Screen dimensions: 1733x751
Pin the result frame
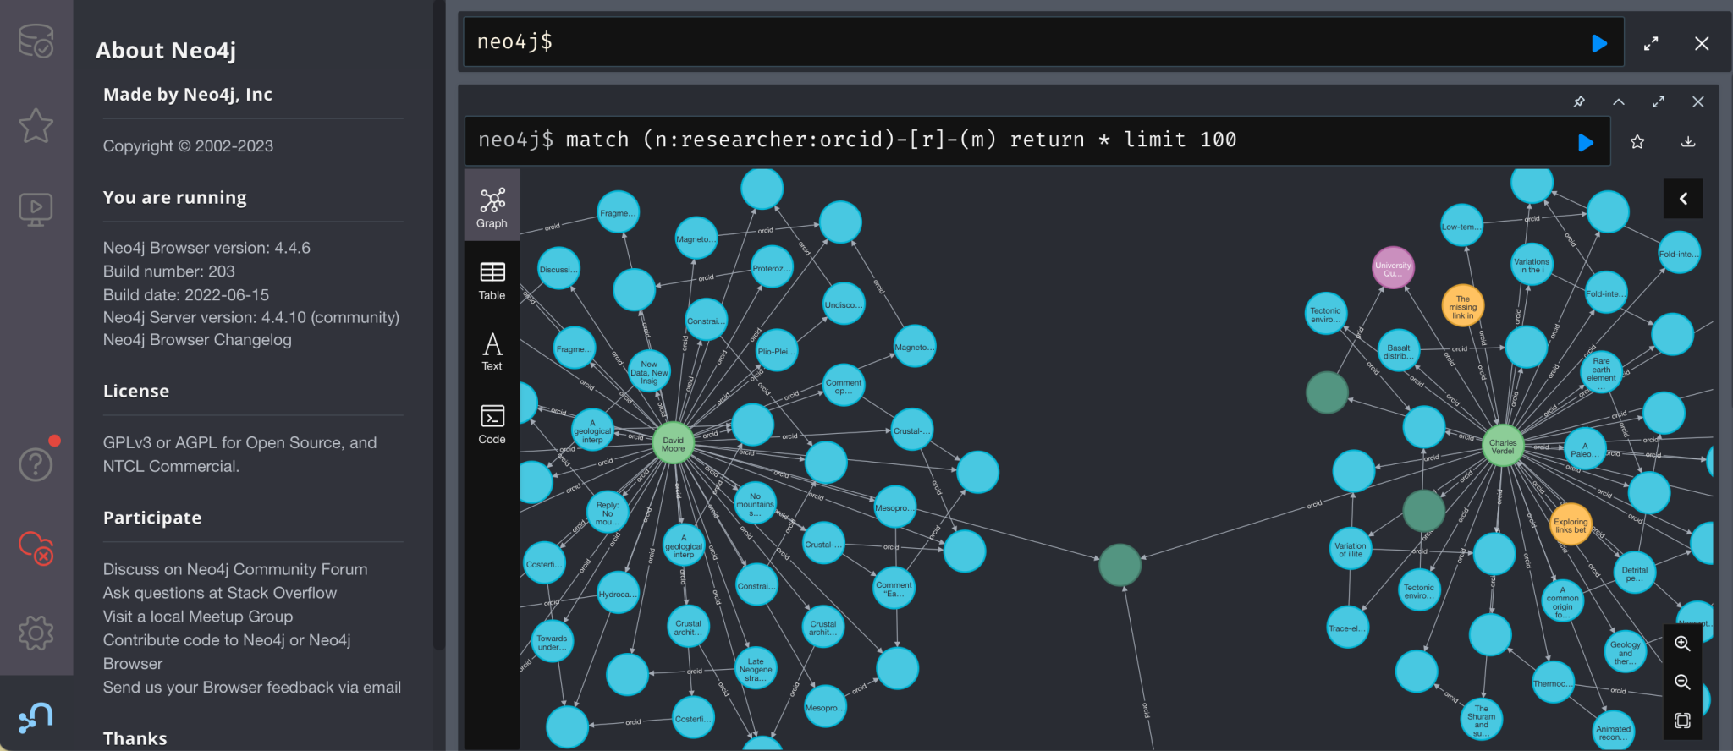[1579, 102]
